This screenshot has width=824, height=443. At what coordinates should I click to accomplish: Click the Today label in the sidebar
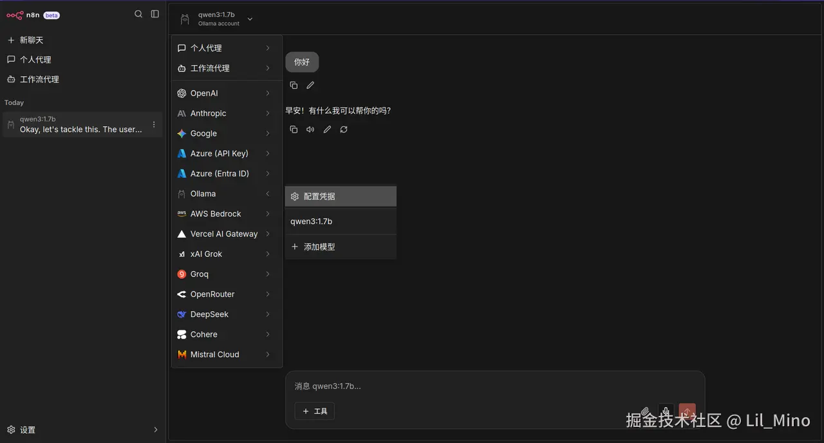click(14, 102)
